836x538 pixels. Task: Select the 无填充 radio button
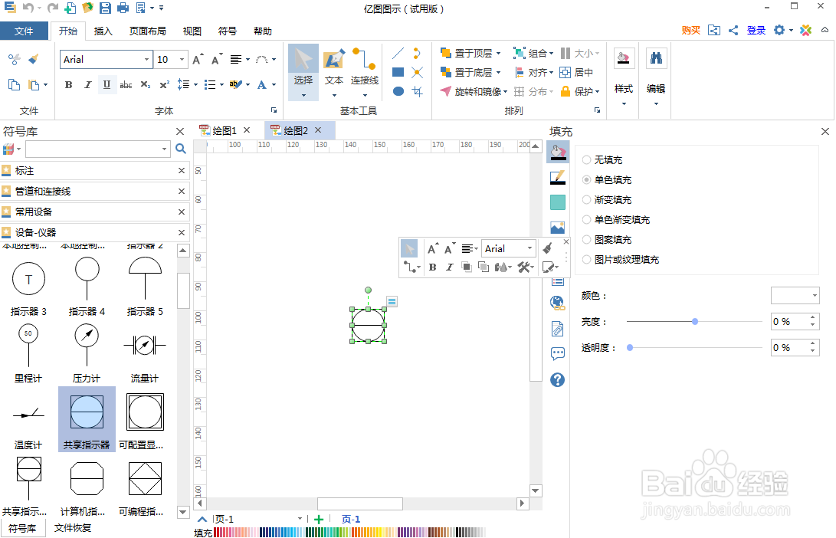pyautogui.click(x=585, y=160)
